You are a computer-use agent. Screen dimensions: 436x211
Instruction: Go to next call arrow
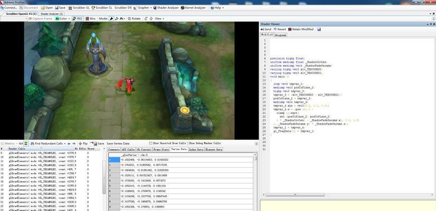pyautogui.click(x=74, y=143)
